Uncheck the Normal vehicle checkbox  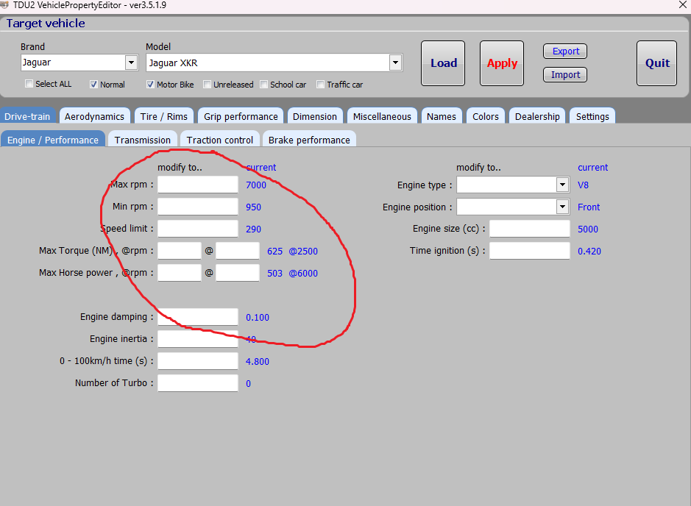(93, 84)
